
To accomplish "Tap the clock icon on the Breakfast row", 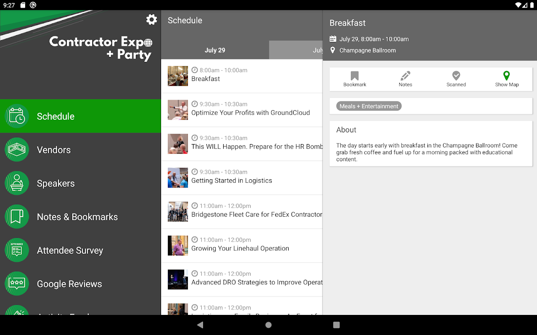I will click(x=195, y=70).
